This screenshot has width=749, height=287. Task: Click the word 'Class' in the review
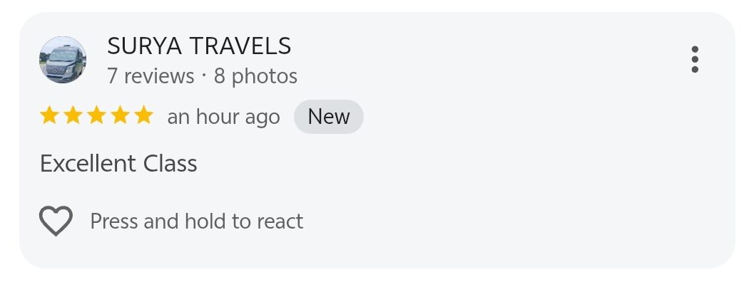click(x=170, y=164)
